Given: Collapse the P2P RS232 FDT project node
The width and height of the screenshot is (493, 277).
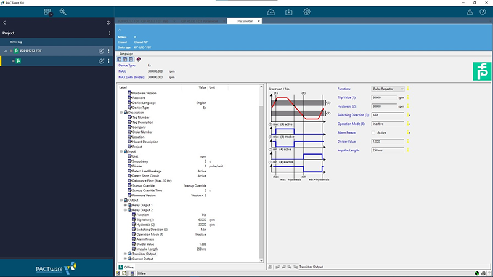Looking at the screenshot, I should tap(6, 51).
